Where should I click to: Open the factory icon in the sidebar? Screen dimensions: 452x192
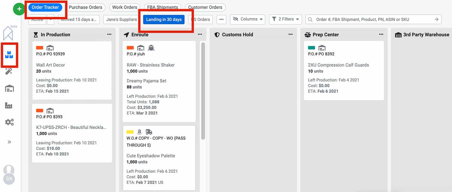(x=9, y=105)
